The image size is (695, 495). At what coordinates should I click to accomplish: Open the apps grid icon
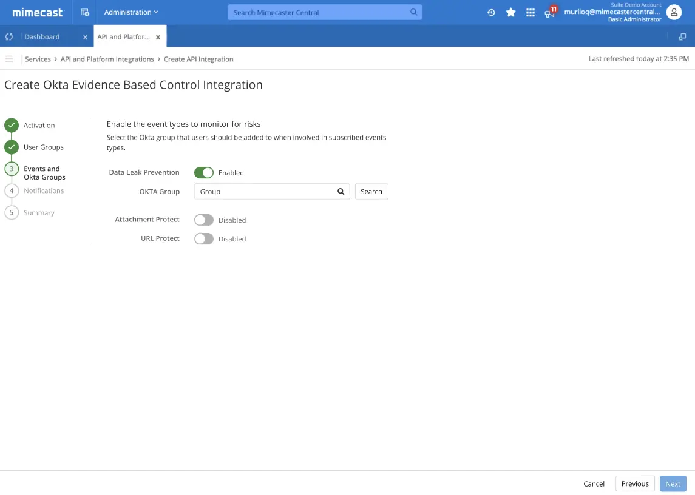530,12
